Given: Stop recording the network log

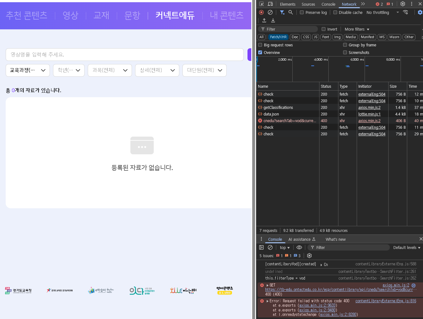Looking at the screenshot, I should pyautogui.click(x=261, y=12).
